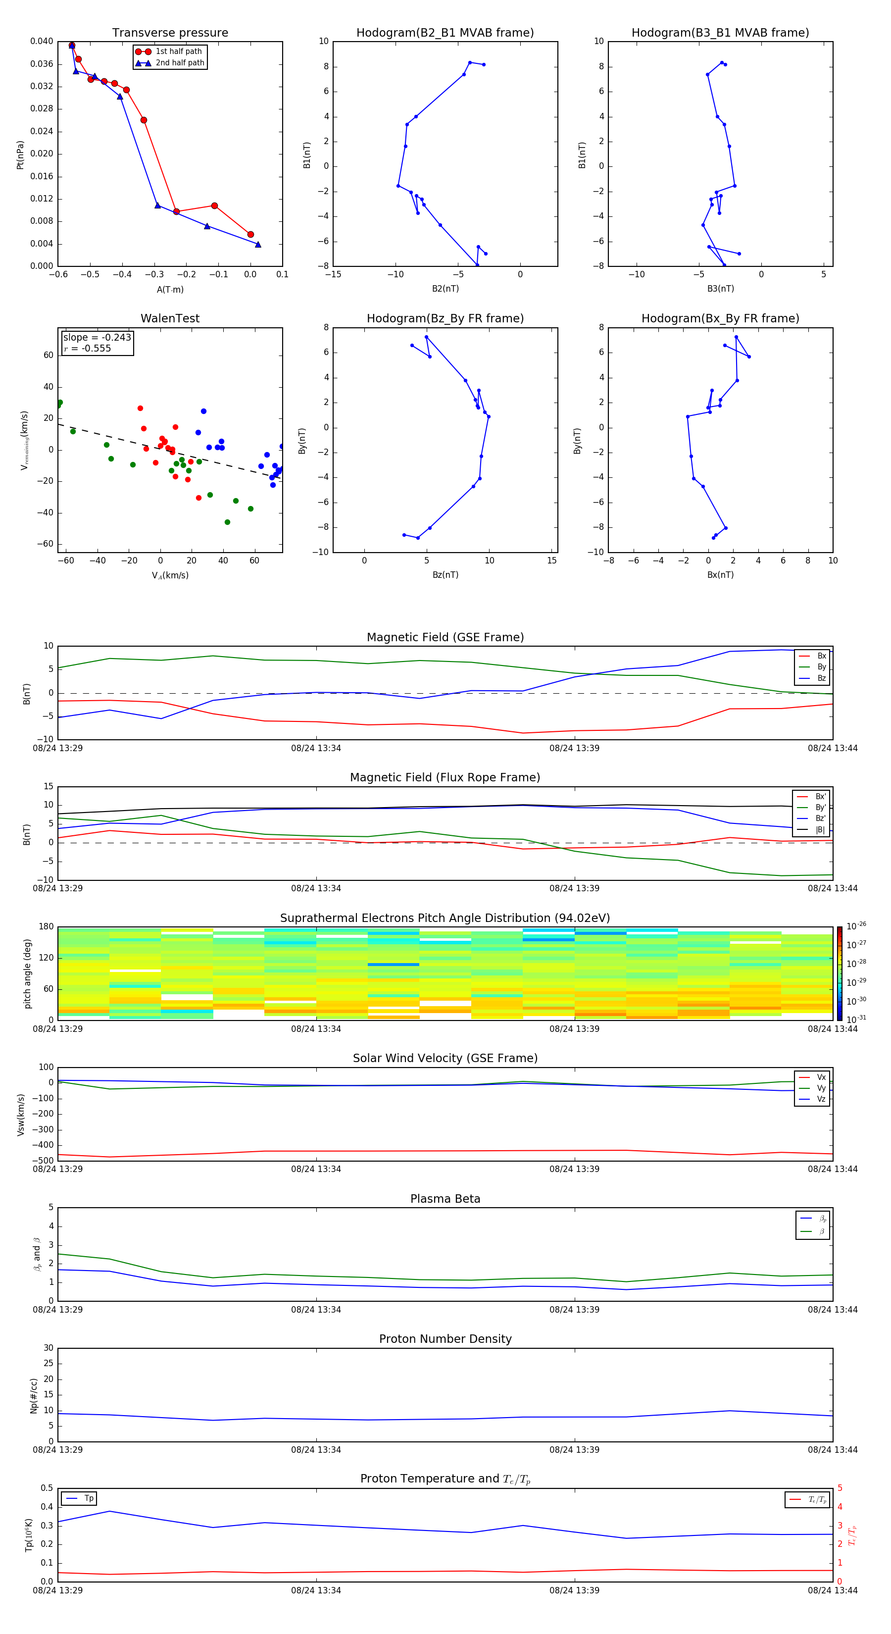Click 'Vy' in the solar wind velocity legend
The height and width of the screenshot is (1634, 891).
[x=812, y=1088]
